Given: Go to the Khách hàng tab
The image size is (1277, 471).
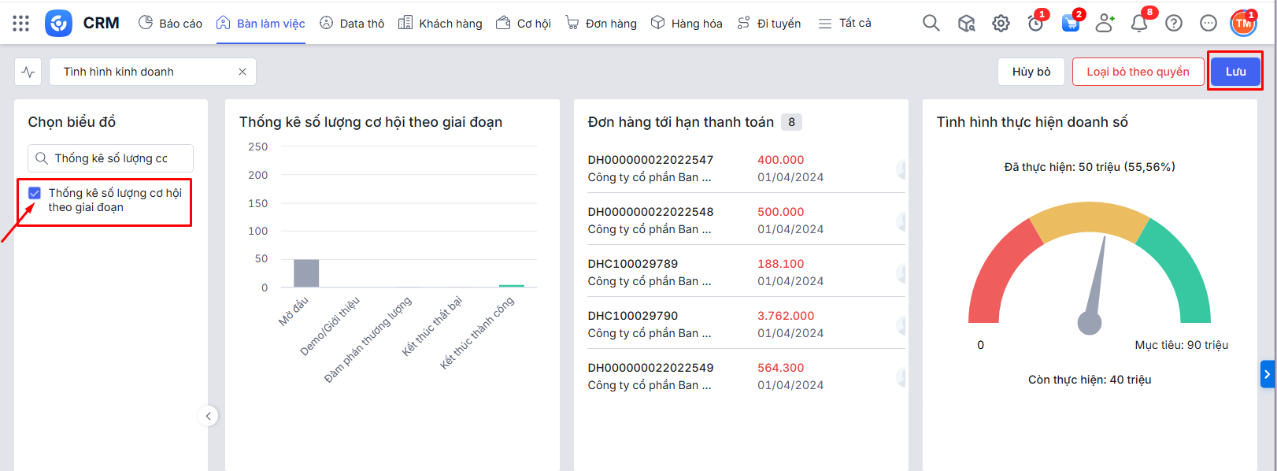Looking at the screenshot, I should tap(440, 24).
